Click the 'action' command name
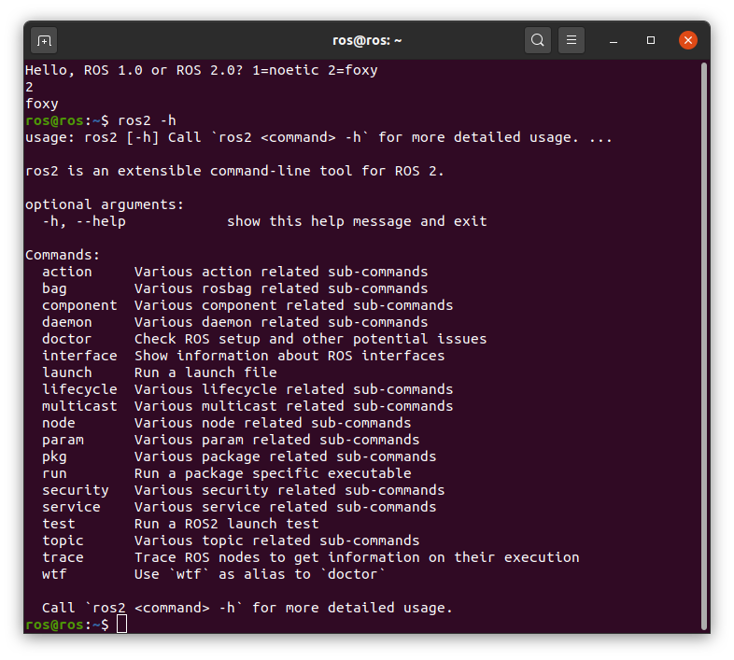The width and height of the screenshot is (734, 660). [67, 272]
